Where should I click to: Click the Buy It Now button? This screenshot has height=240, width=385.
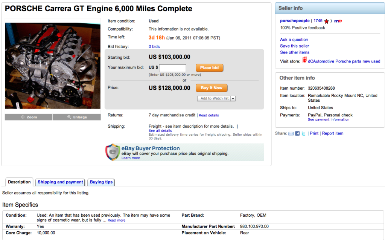coord(212,88)
